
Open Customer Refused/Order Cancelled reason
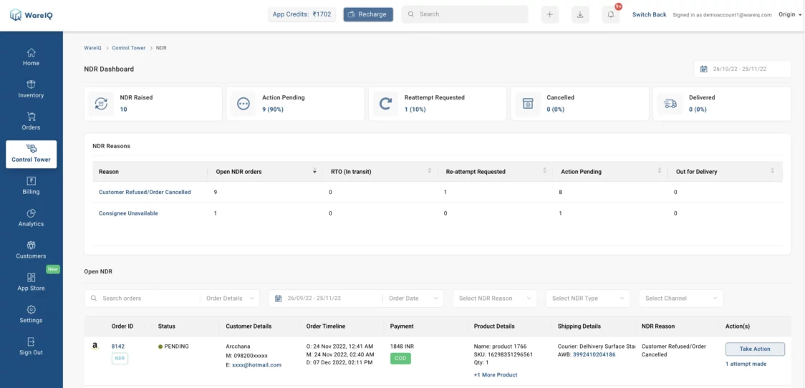point(145,192)
